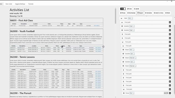Select the '166011 - First Aid Class' heading
The width and height of the screenshot is (175, 98).
[x=21, y=20]
